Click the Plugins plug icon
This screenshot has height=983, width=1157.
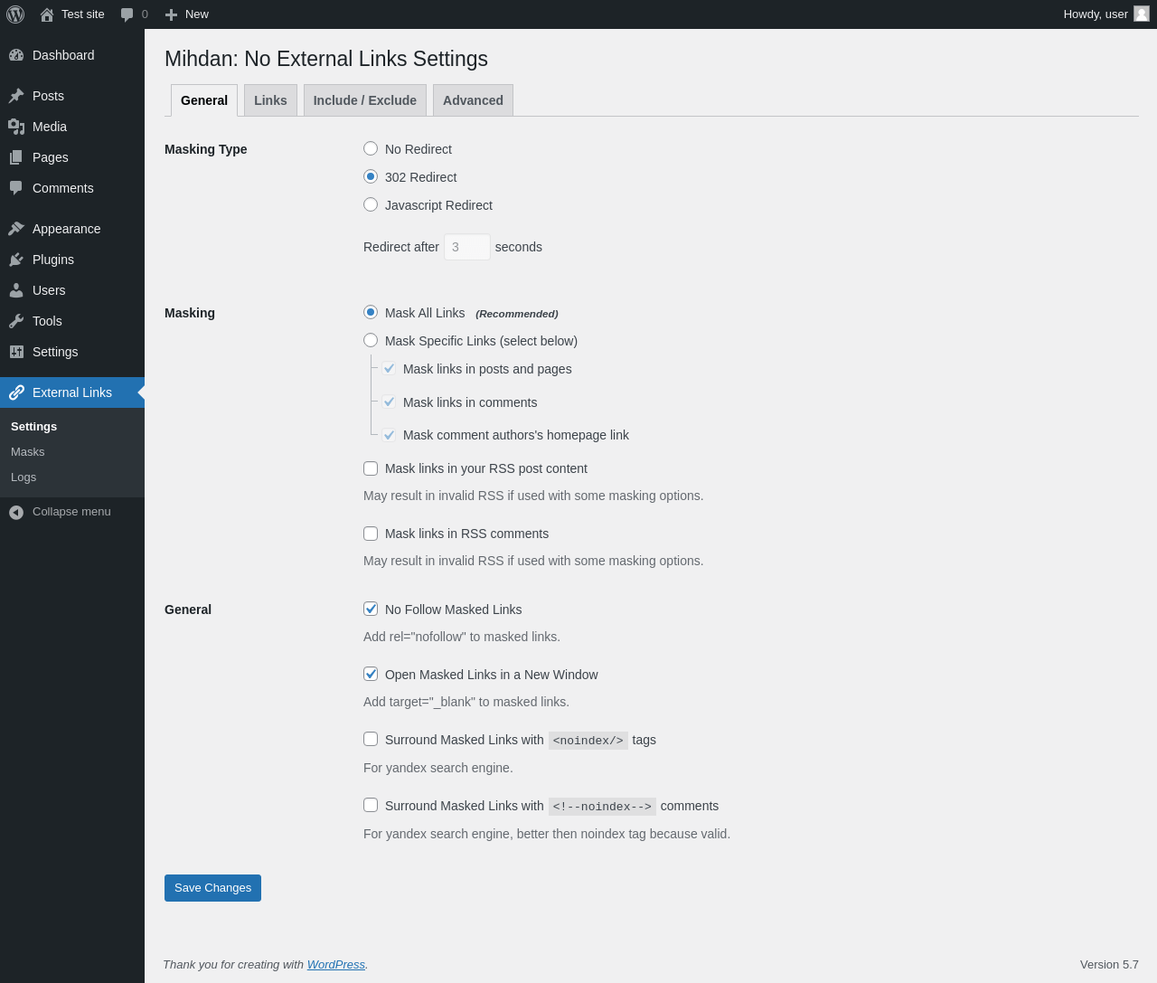(16, 260)
